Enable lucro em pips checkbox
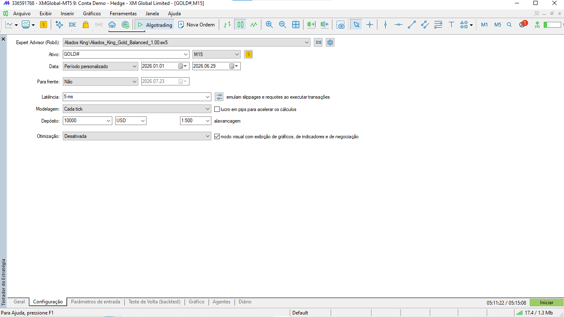Image resolution: width=564 pixels, height=317 pixels. click(x=217, y=109)
